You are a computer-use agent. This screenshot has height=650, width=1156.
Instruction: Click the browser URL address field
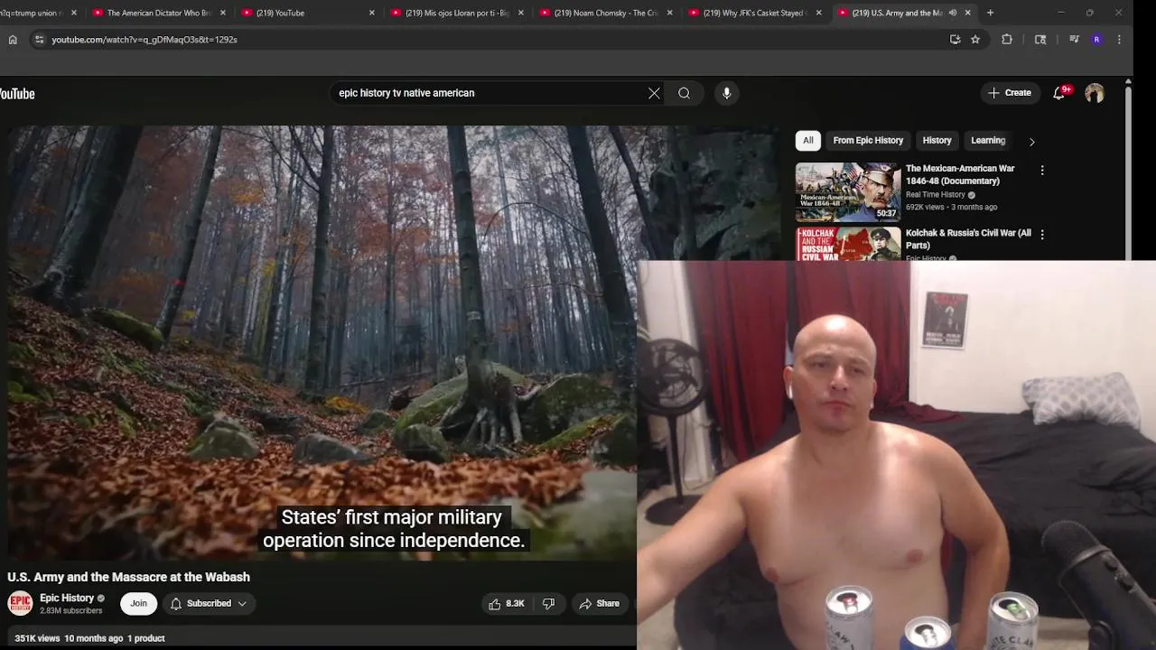[497, 40]
